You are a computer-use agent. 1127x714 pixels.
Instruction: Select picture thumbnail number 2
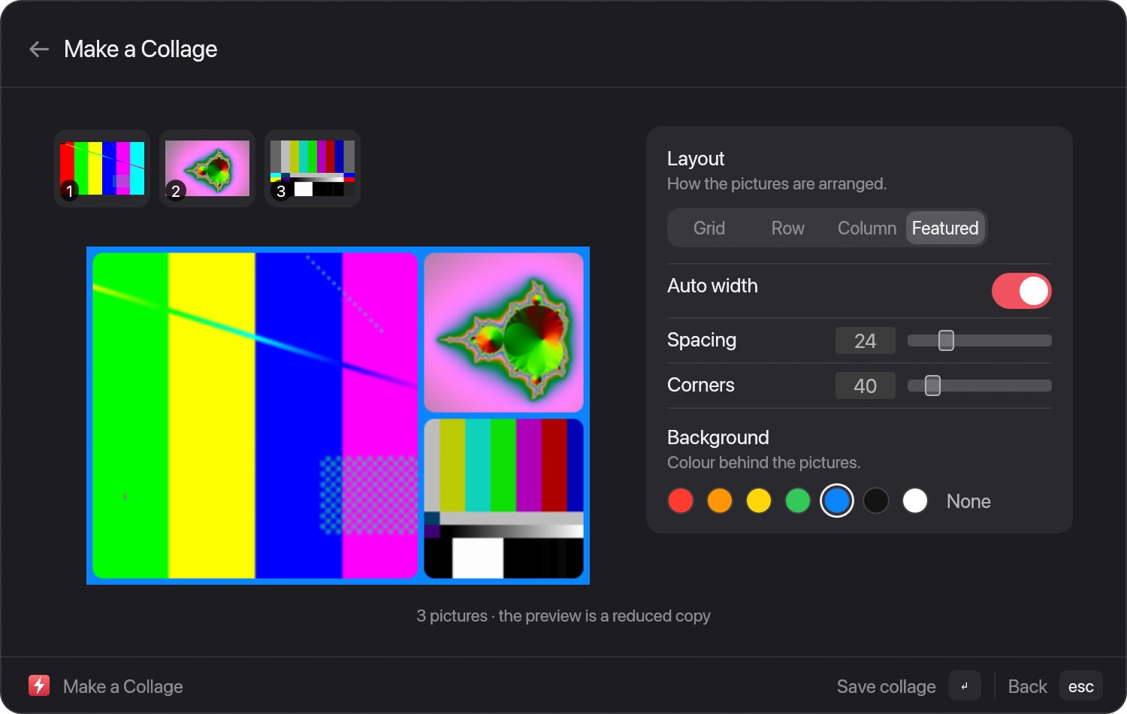[207, 168]
